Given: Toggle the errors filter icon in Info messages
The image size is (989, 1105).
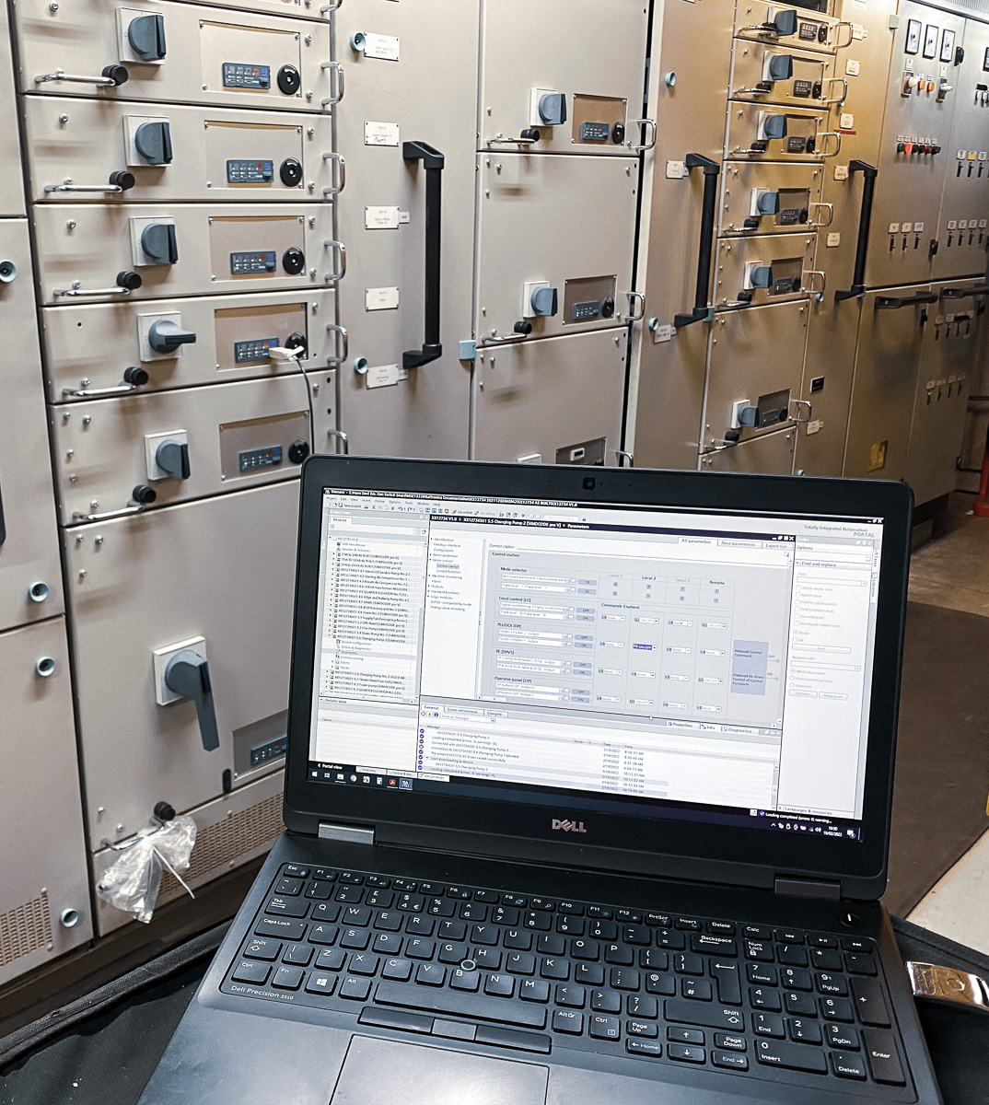Looking at the screenshot, I should 423,714.
